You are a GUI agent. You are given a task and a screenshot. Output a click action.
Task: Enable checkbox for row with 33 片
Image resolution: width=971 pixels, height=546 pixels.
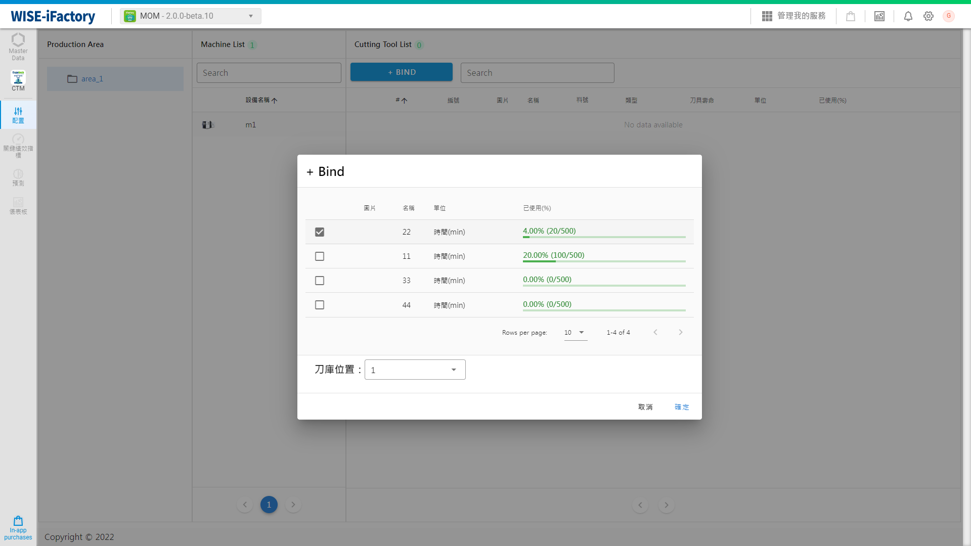coord(320,280)
